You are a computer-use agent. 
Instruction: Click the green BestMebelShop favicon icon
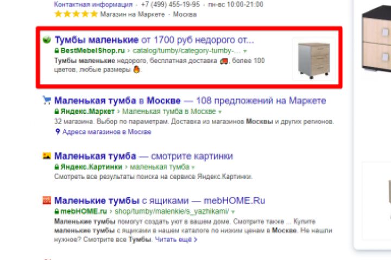[47, 40]
